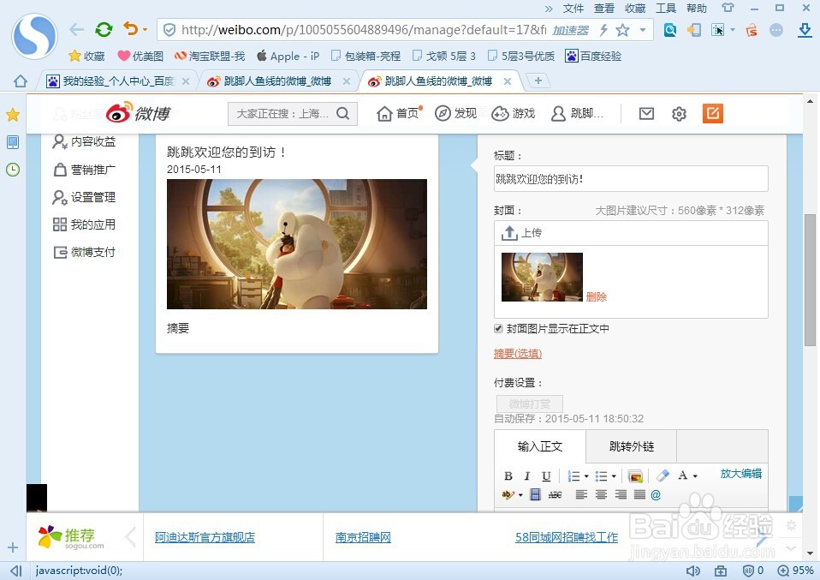Screen dimensions: 820x580
Task: Open 设置管理 in left sidebar
Action: [x=84, y=197]
